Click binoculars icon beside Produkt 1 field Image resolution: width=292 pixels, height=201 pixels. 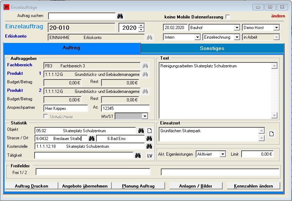(x=145, y=74)
